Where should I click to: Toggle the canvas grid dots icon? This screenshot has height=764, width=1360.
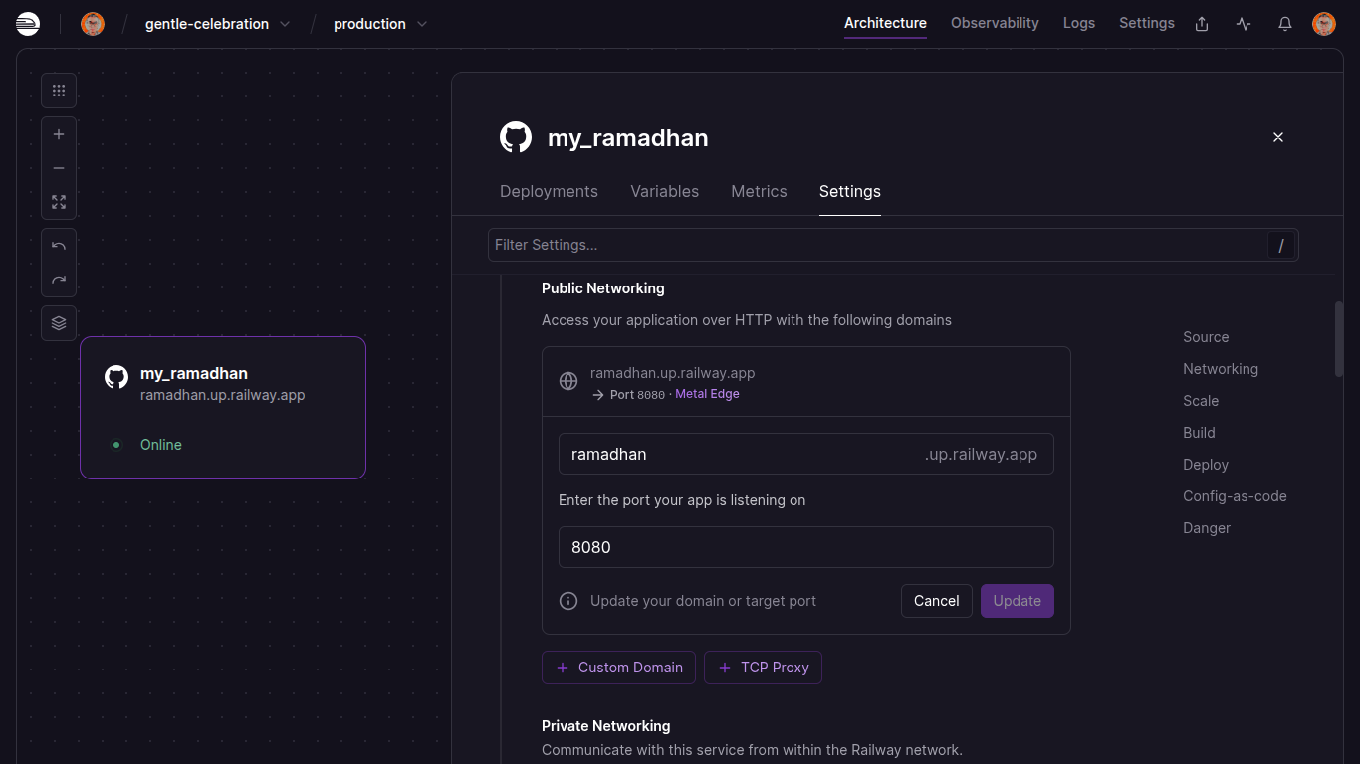coord(59,91)
